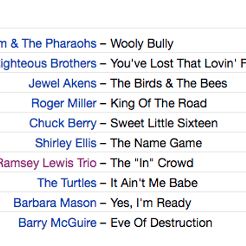Select the Yes, I'm Ready row
Viewport: 246px width, 246px height.
point(123,203)
